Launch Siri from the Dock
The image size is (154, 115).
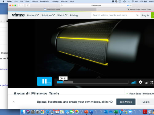click(28, 112)
